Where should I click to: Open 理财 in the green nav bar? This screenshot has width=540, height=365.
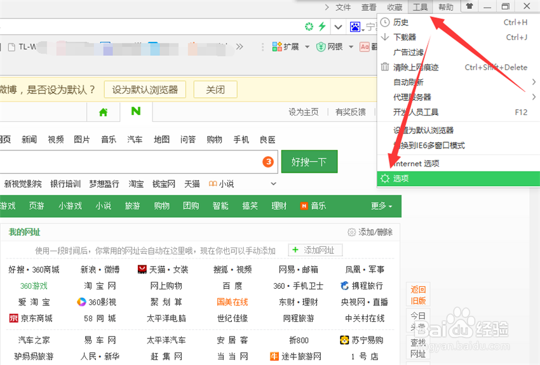[x=279, y=206]
